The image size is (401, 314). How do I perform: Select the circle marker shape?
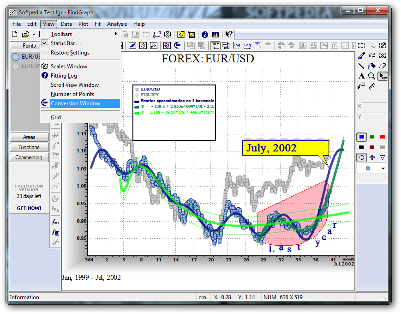pyautogui.click(x=362, y=157)
